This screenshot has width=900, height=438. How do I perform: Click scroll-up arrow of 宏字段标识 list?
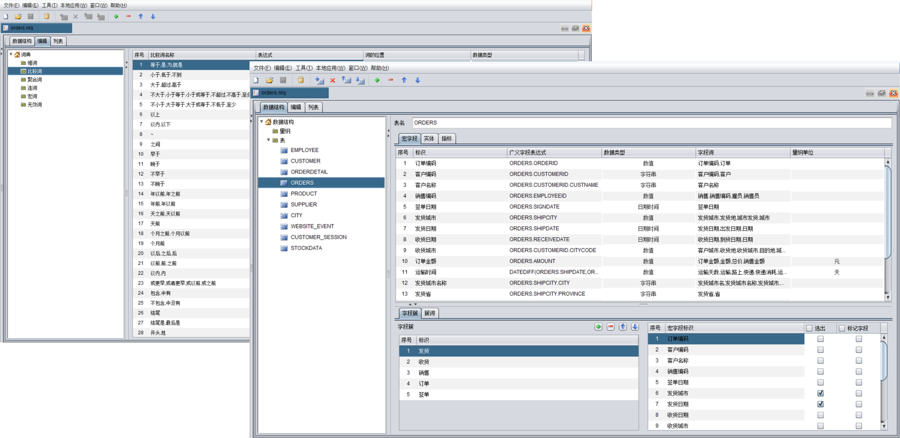tap(884, 337)
